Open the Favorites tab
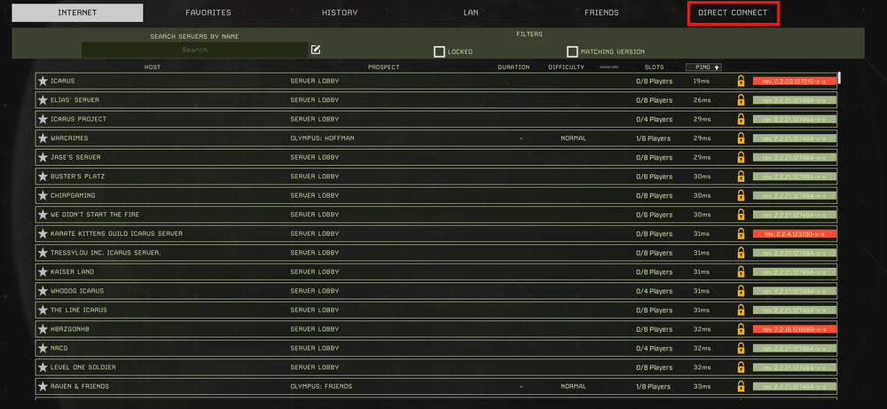Viewport: 887px width, 409px height. [x=208, y=12]
